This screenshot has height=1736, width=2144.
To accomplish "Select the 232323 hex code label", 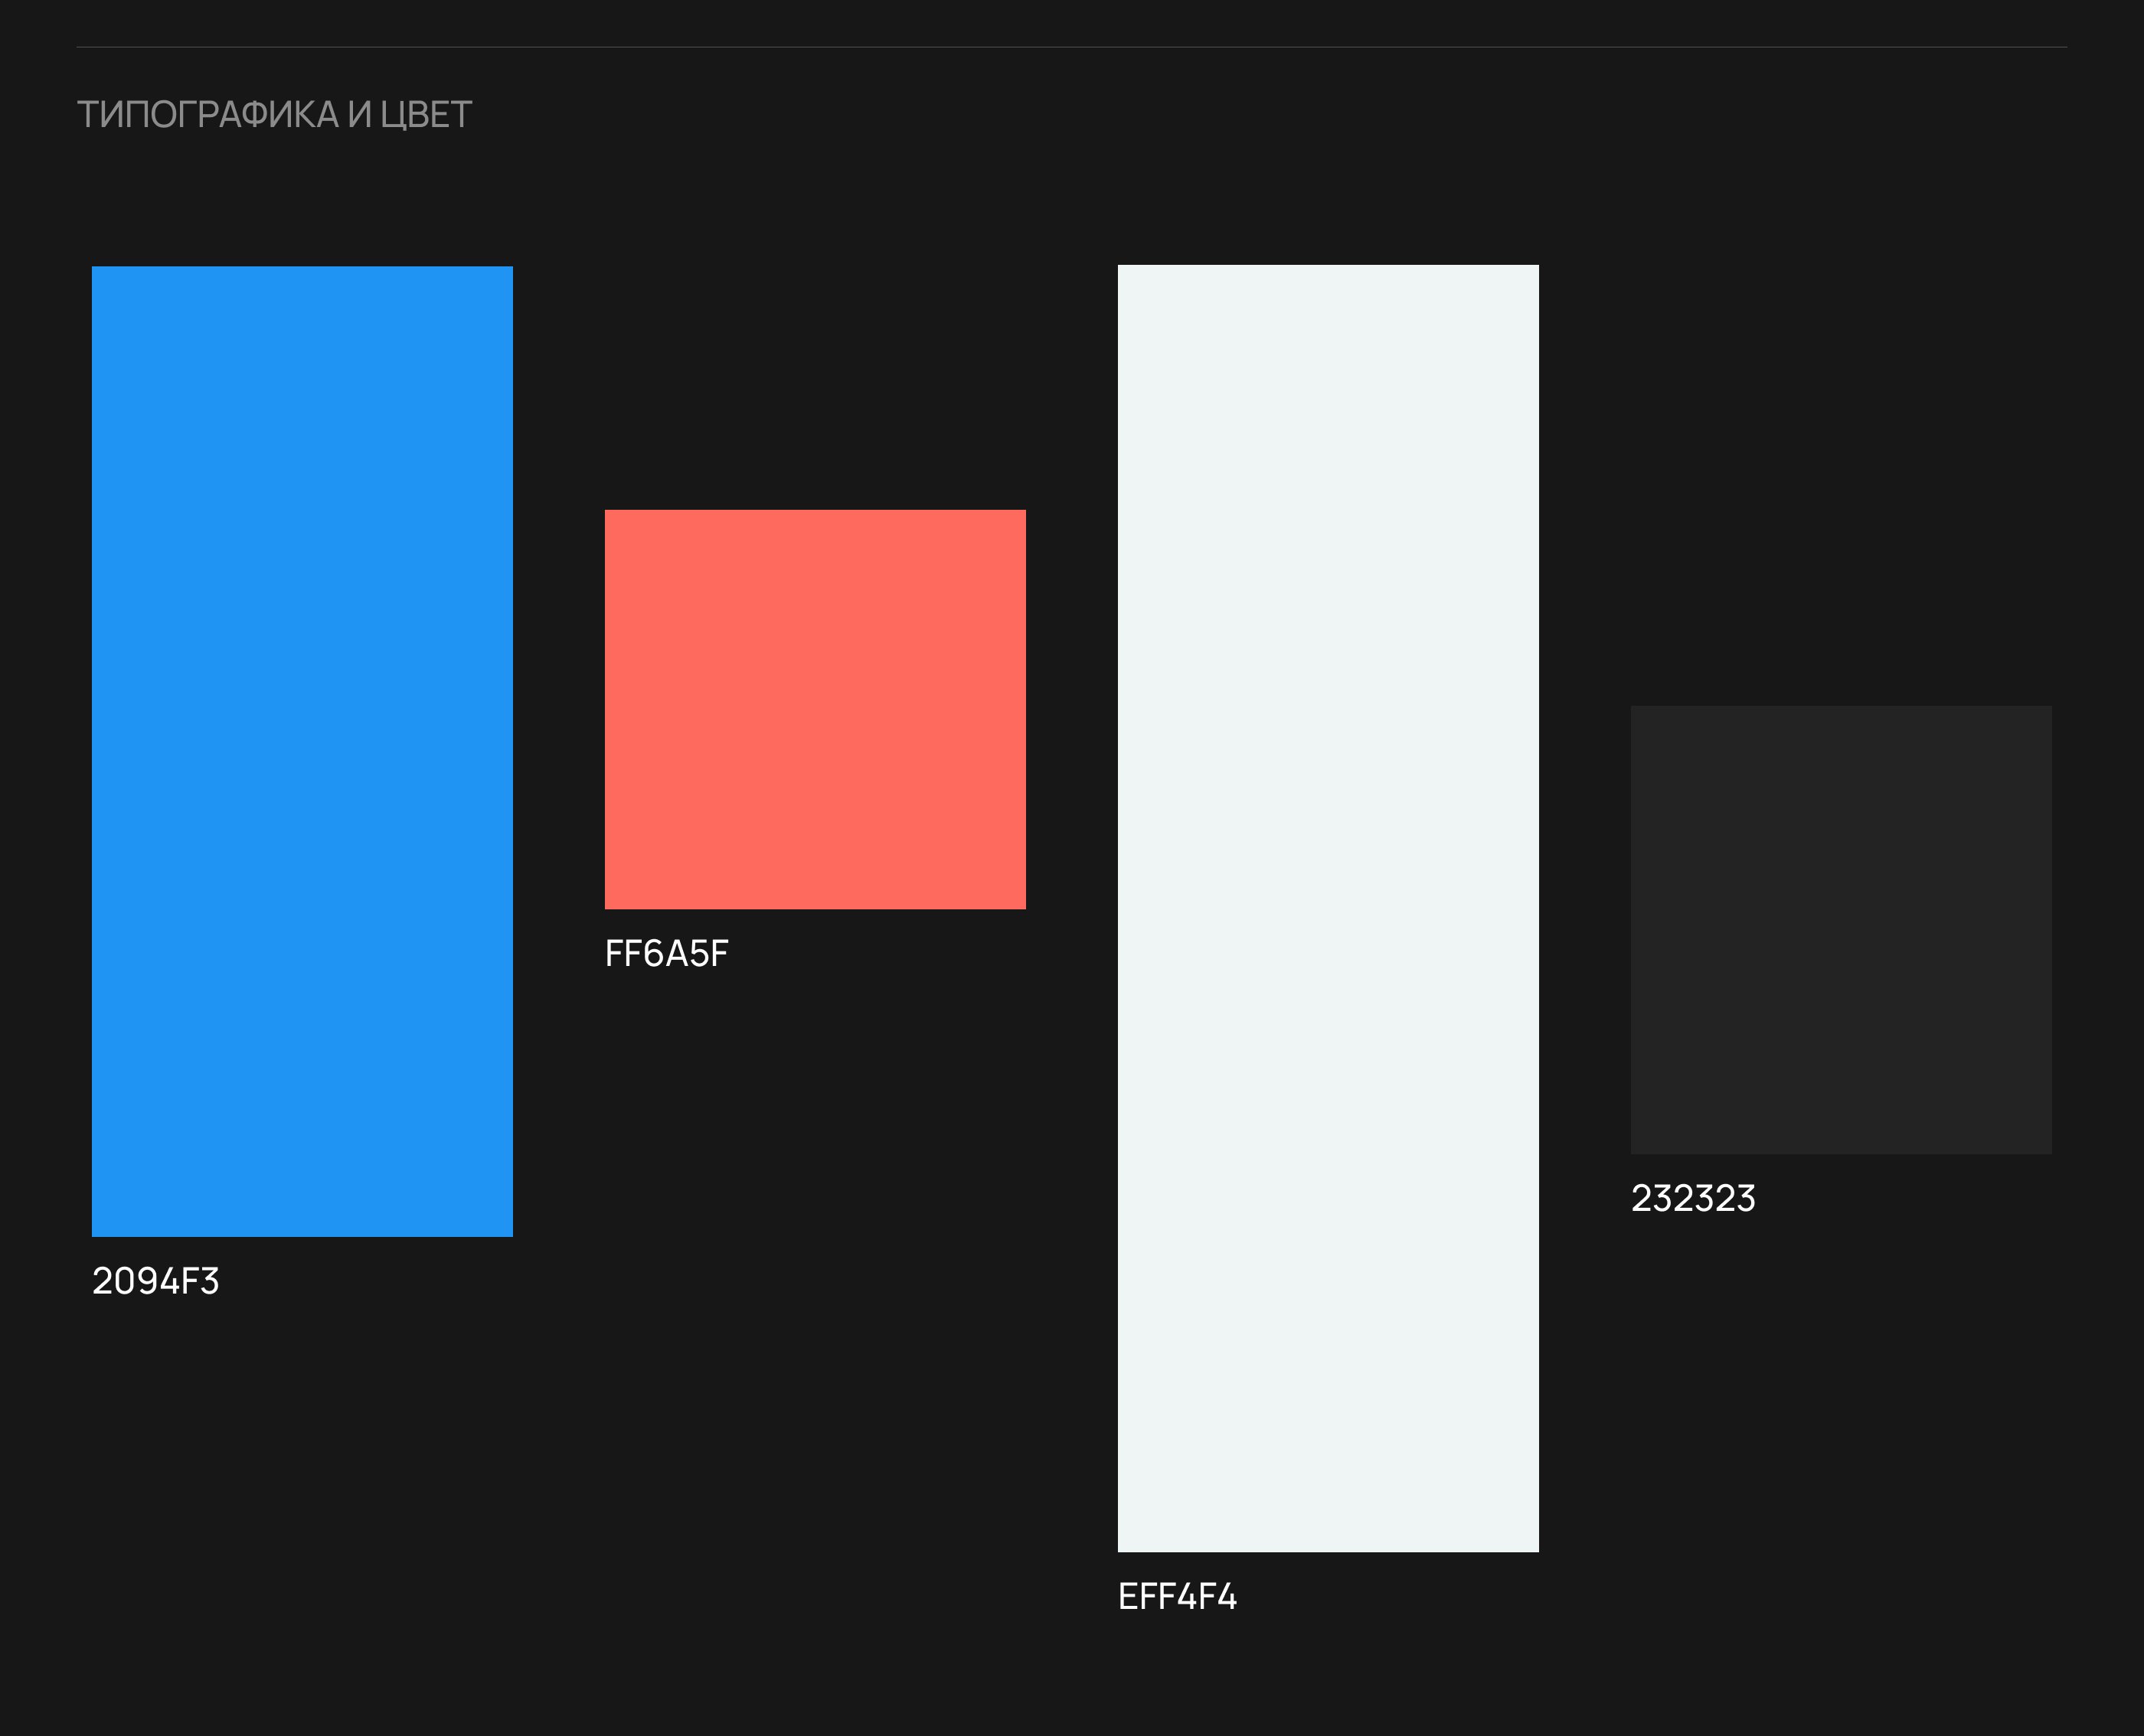I will tap(1693, 1198).
